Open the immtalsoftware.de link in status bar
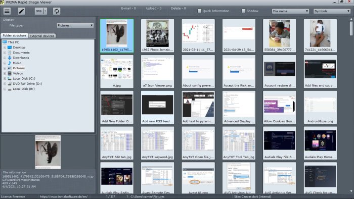Screen dimensions: 354x199 click(64, 196)
